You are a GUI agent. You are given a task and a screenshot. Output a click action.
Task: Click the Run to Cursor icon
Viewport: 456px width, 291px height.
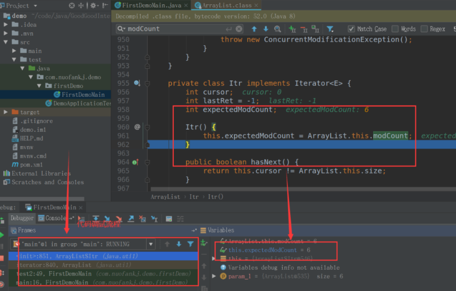pyautogui.click(x=154, y=219)
